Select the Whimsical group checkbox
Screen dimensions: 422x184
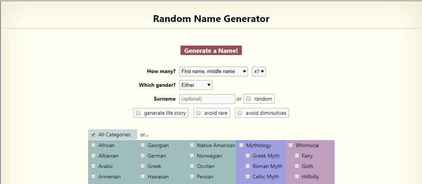tap(291, 145)
